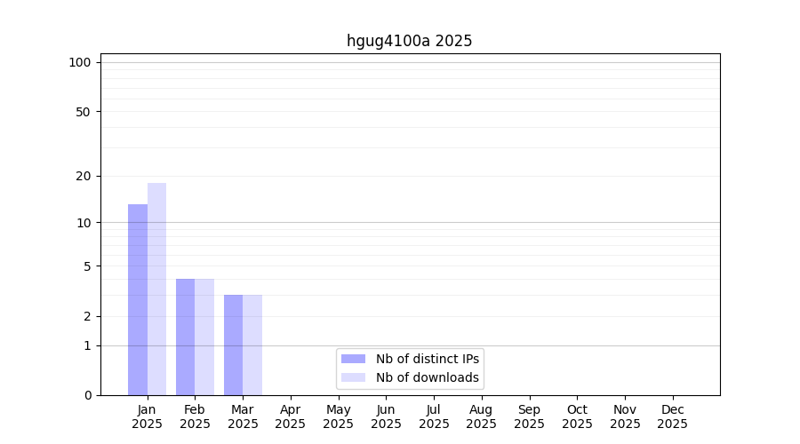
Task: Click the Jun 2025 x-axis label
Action: pyautogui.click(x=386, y=416)
